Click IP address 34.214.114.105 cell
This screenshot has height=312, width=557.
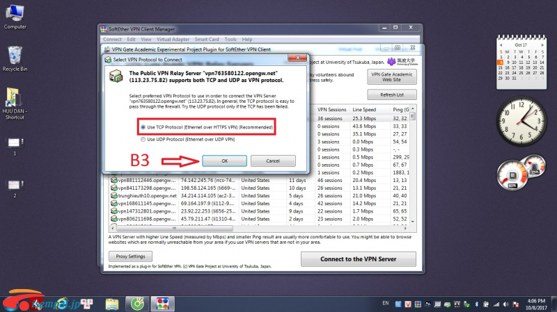[x=207, y=196]
